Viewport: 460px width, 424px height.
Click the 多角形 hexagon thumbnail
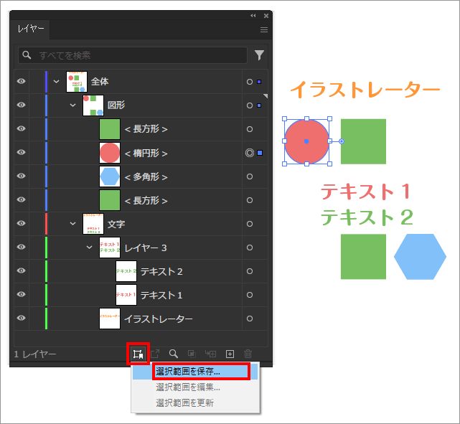point(110,176)
